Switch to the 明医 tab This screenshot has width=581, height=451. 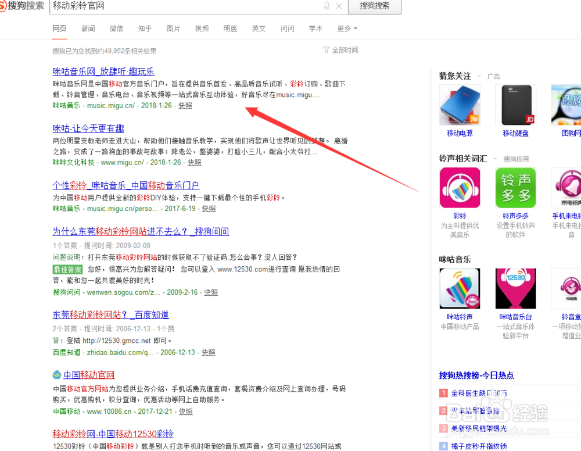[x=230, y=28]
